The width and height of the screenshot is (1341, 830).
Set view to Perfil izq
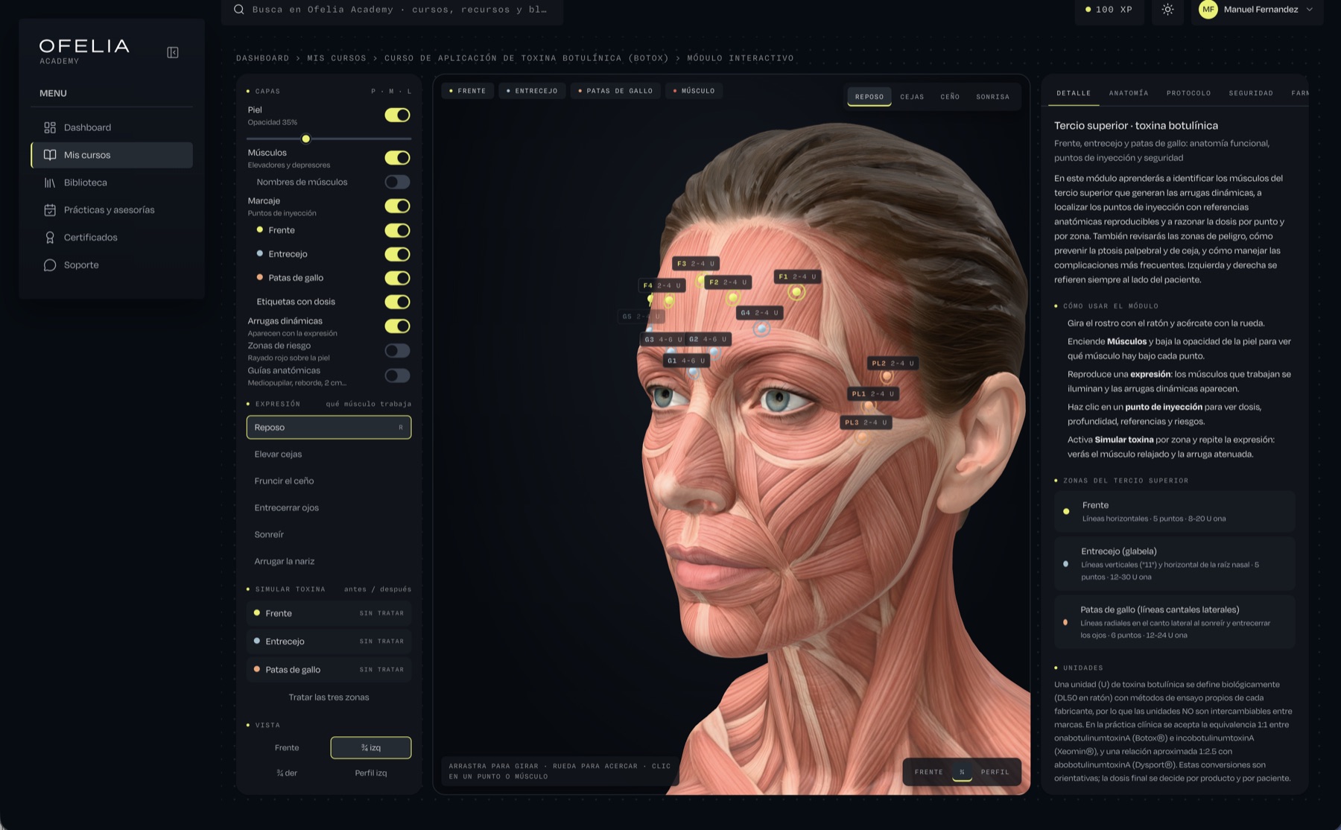pos(370,773)
